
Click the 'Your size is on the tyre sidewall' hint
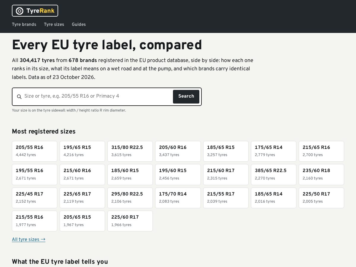tap(69, 110)
